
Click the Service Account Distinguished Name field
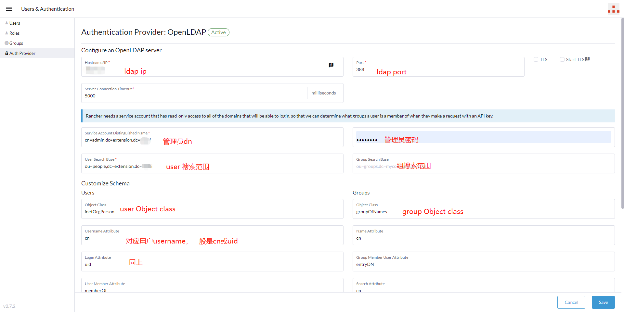(212, 137)
